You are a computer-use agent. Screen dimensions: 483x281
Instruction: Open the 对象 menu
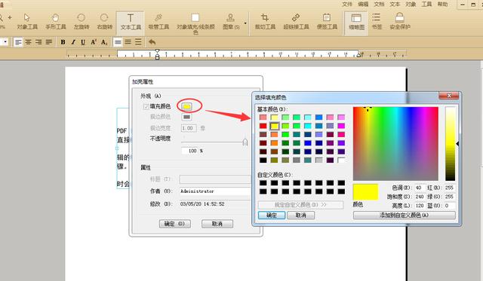pyautogui.click(x=411, y=5)
